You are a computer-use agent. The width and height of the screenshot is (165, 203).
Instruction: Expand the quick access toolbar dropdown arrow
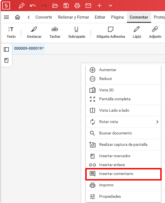tap(111, 6)
